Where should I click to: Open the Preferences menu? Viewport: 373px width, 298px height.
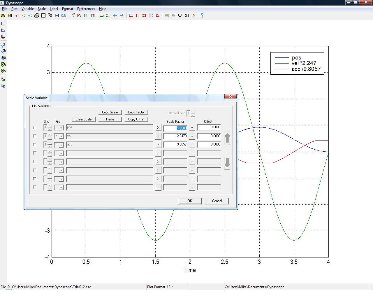tap(86, 8)
